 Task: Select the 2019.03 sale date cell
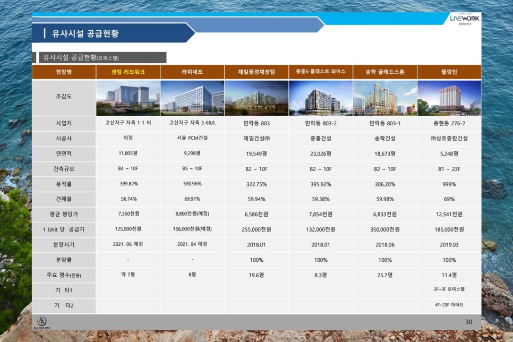pyautogui.click(x=449, y=245)
